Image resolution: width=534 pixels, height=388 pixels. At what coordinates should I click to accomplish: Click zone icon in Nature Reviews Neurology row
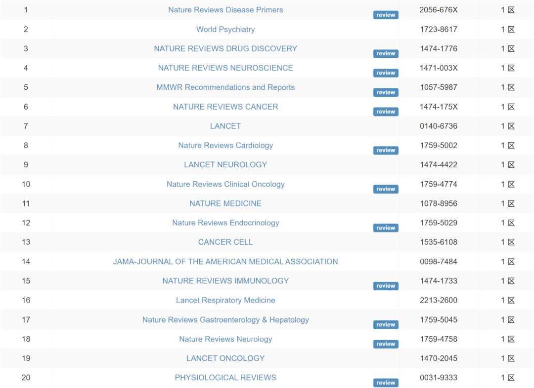[511, 339]
